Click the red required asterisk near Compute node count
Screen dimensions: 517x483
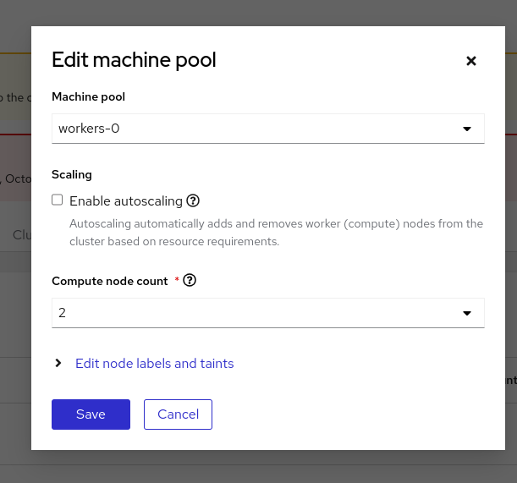point(177,280)
